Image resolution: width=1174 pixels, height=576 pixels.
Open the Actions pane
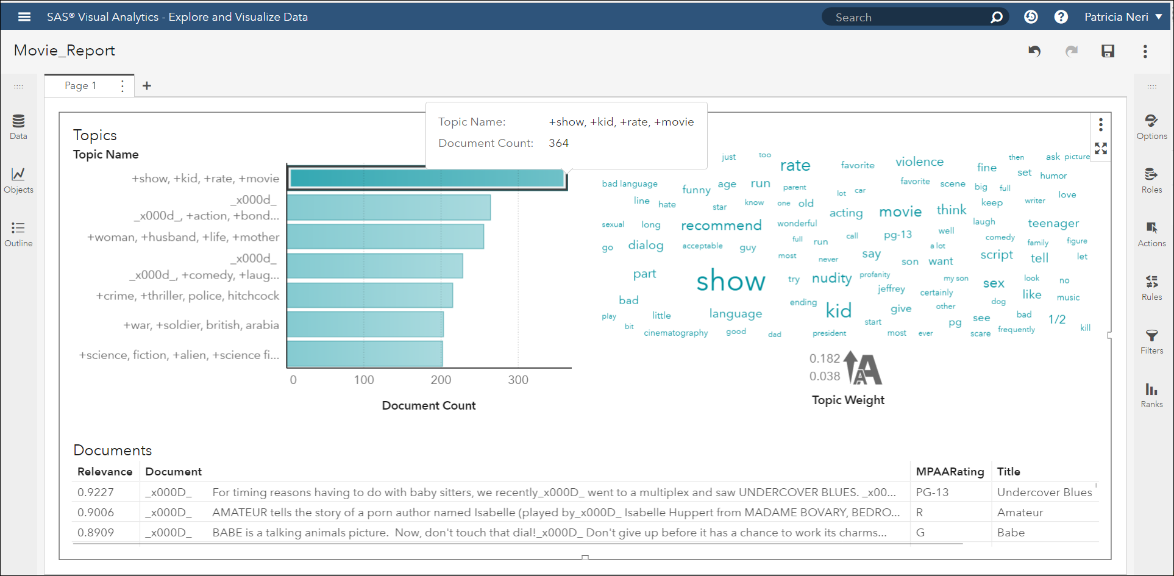coord(1151,234)
